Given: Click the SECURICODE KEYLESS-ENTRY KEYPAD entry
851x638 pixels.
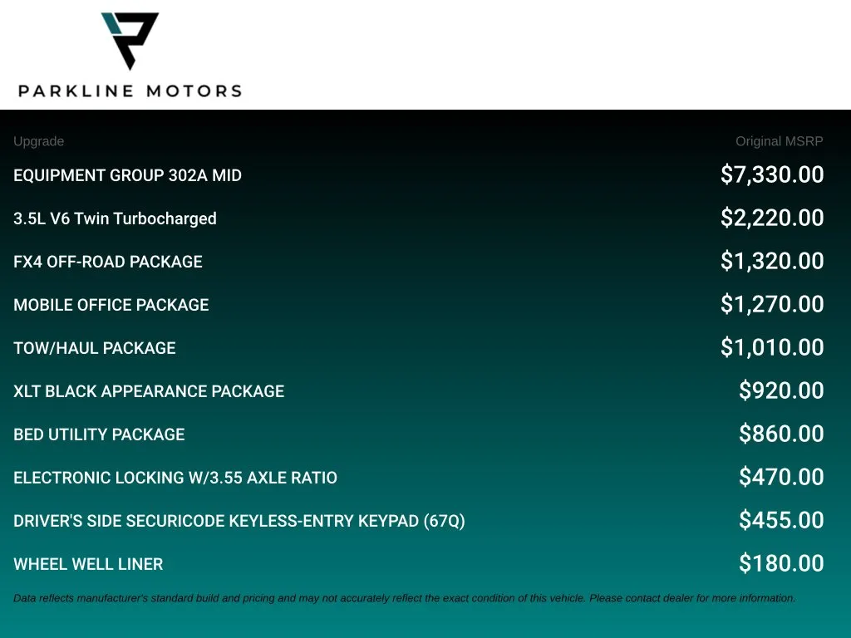Looking at the screenshot, I should [x=239, y=521].
